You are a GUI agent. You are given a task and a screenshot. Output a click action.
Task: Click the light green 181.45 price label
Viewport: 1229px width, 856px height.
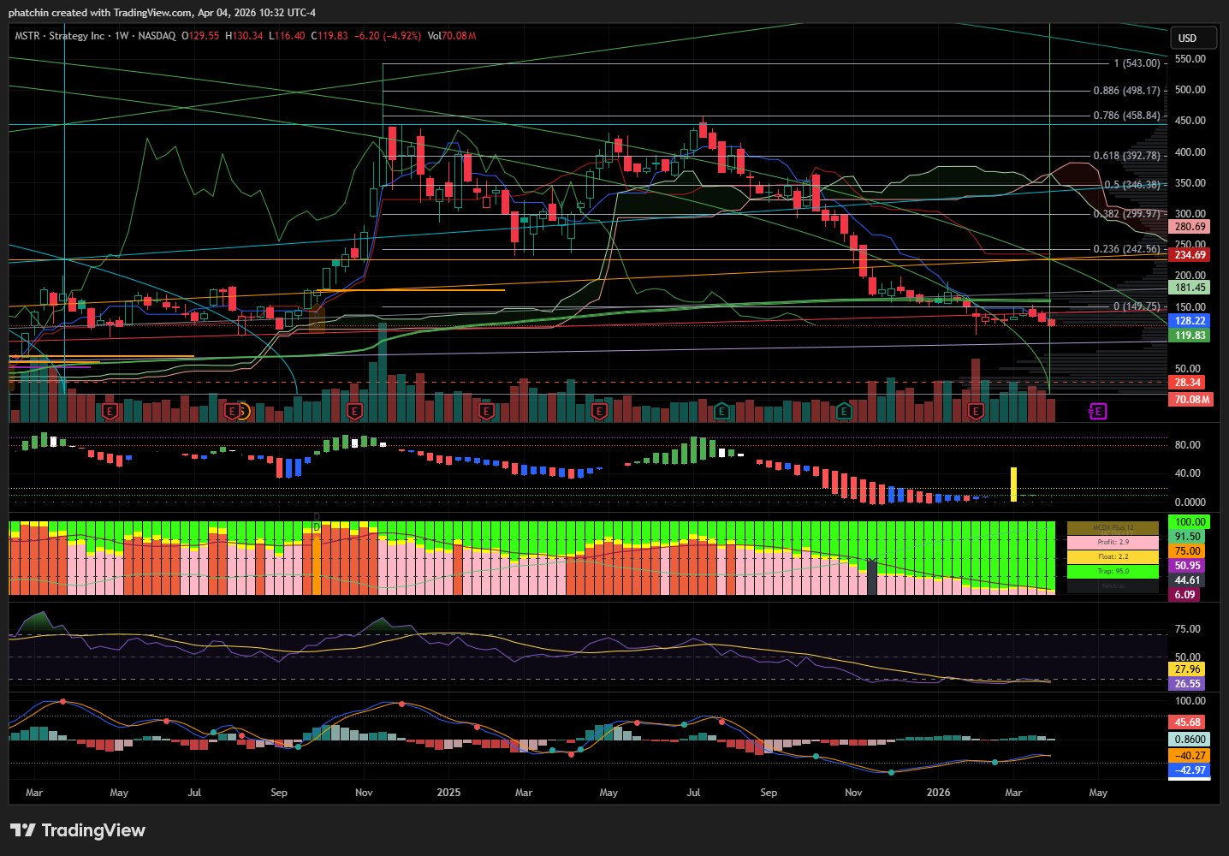click(1190, 288)
